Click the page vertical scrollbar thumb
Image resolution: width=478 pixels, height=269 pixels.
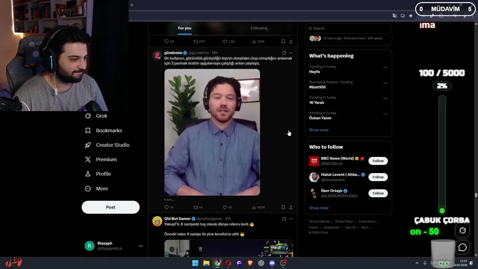point(476,195)
